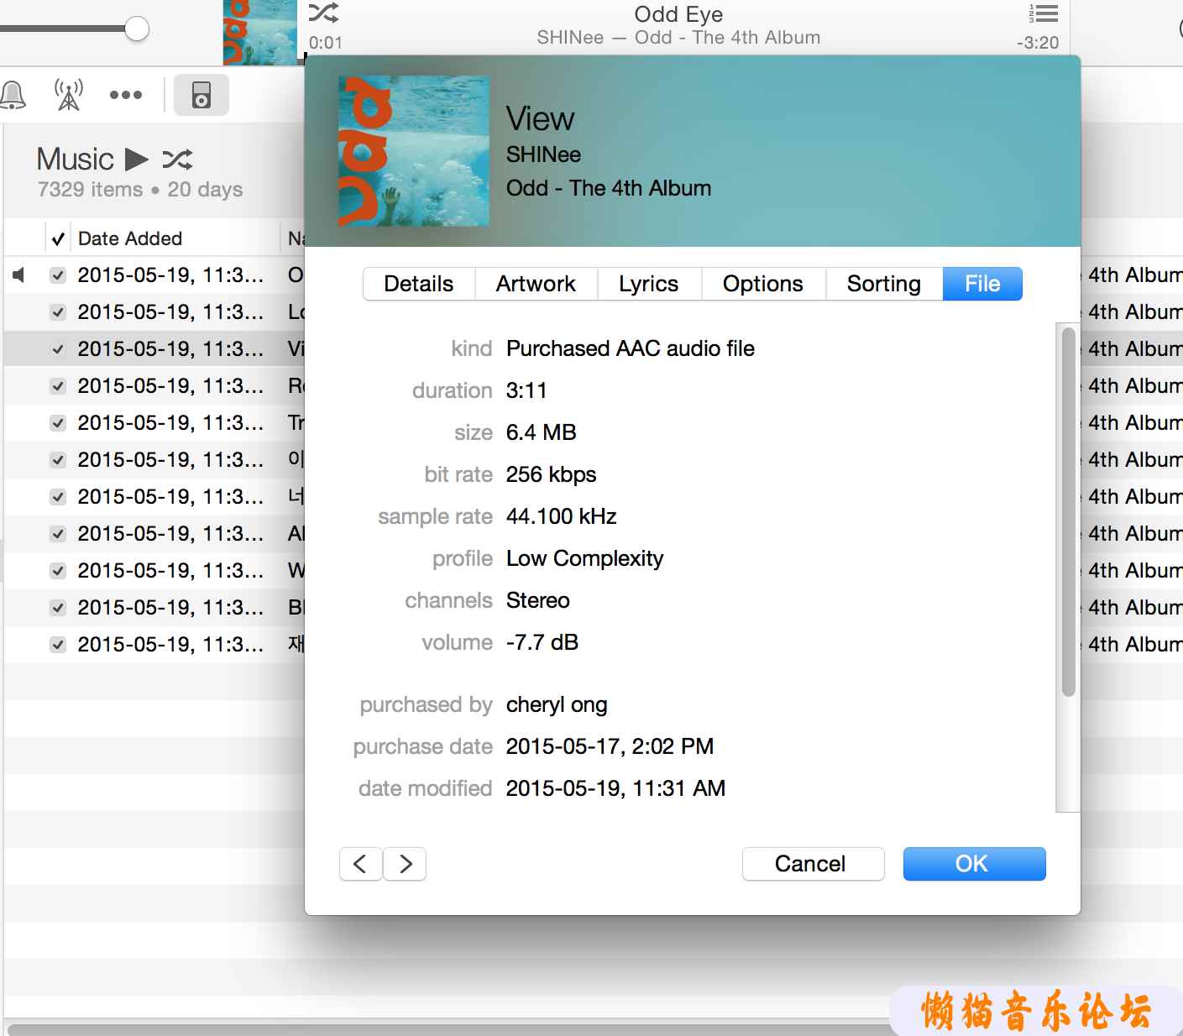Select the File tab
Viewport: 1183px width, 1036px height.
click(982, 284)
